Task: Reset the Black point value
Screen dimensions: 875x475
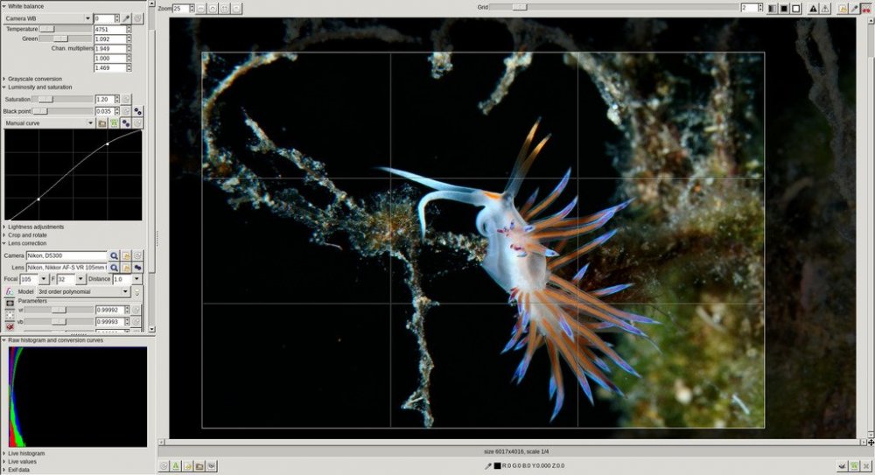Action: click(126, 111)
